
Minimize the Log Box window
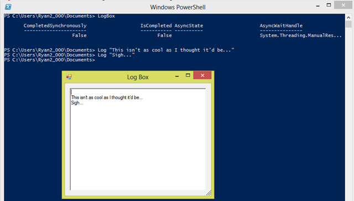(177, 76)
